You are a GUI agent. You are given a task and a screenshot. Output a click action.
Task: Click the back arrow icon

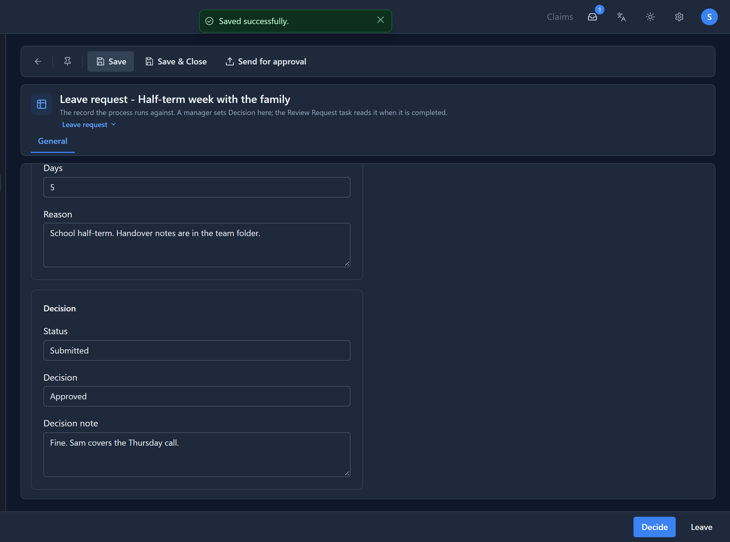tap(38, 61)
